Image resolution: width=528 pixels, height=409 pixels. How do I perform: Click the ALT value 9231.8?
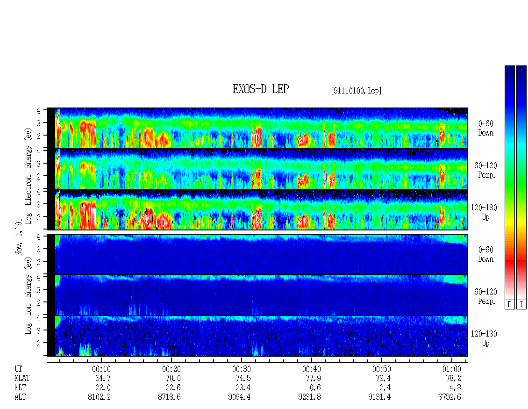pos(309,397)
